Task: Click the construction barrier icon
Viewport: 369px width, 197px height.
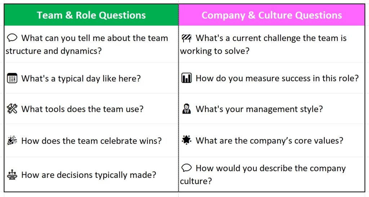Action: pyautogui.click(x=186, y=38)
